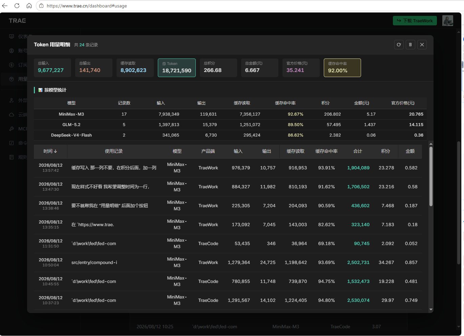
Task: Click the dashboard monitor sidebar icon
Action: (12, 37)
